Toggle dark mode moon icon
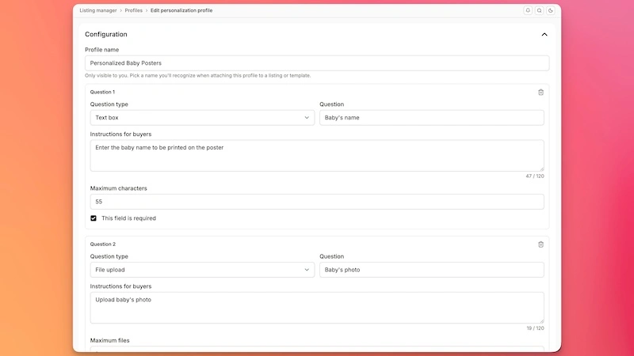 coord(550,10)
